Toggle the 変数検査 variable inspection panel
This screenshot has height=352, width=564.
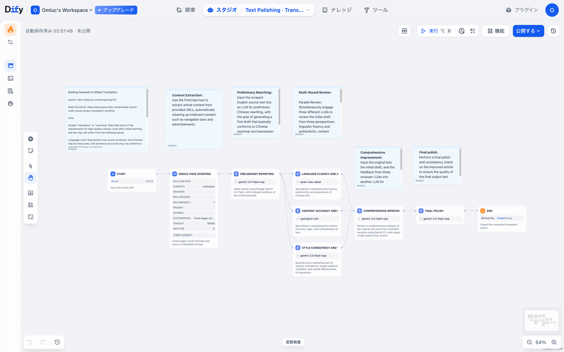coord(293,342)
